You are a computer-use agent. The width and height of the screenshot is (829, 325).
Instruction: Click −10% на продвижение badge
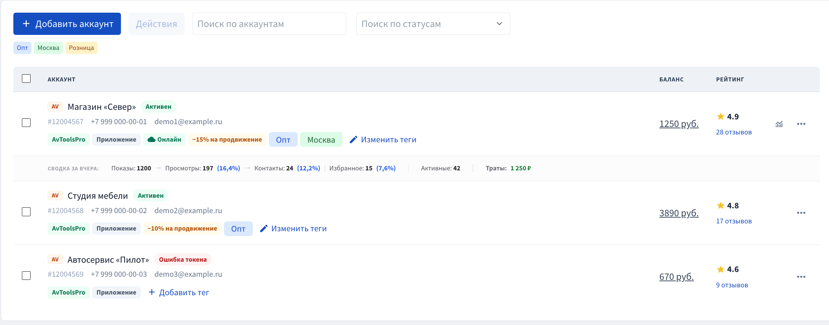[x=182, y=229]
